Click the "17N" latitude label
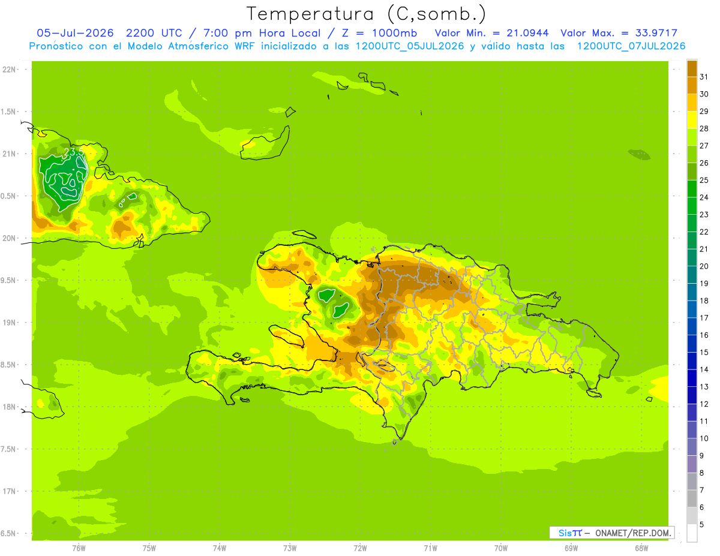The width and height of the screenshot is (720, 556). pos(9,491)
